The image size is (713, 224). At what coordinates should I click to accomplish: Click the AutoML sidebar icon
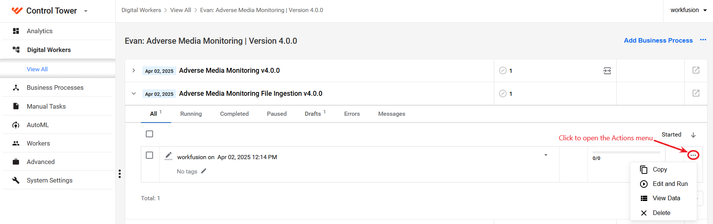pos(16,125)
